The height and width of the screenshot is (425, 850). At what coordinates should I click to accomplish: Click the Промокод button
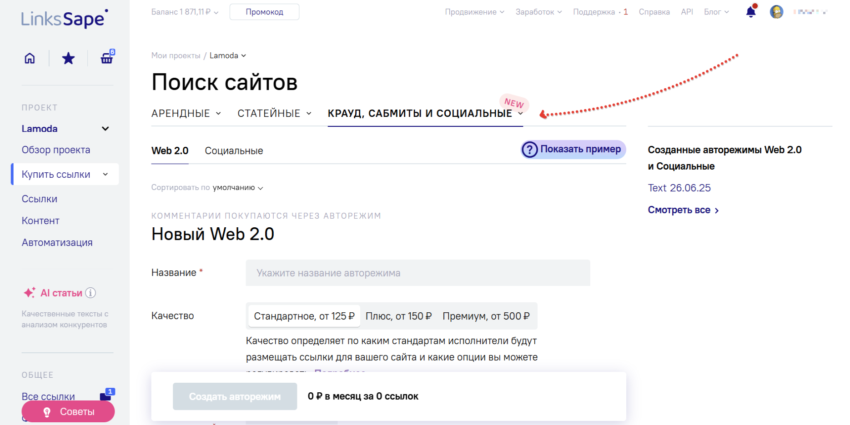[264, 12]
